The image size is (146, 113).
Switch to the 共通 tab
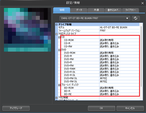pos(96,10)
